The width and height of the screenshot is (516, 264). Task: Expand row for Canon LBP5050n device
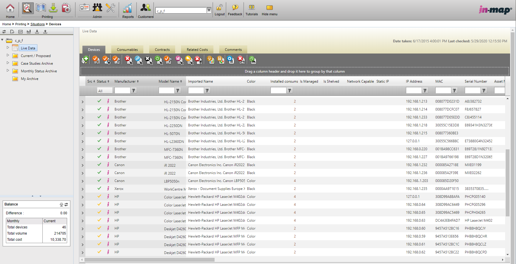click(82, 181)
